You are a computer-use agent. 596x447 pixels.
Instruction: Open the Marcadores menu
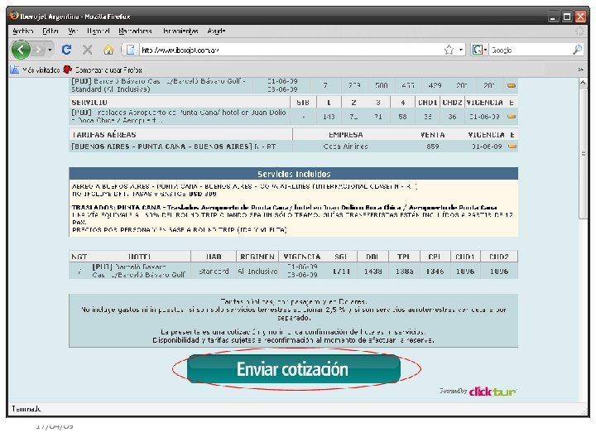coord(135,31)
